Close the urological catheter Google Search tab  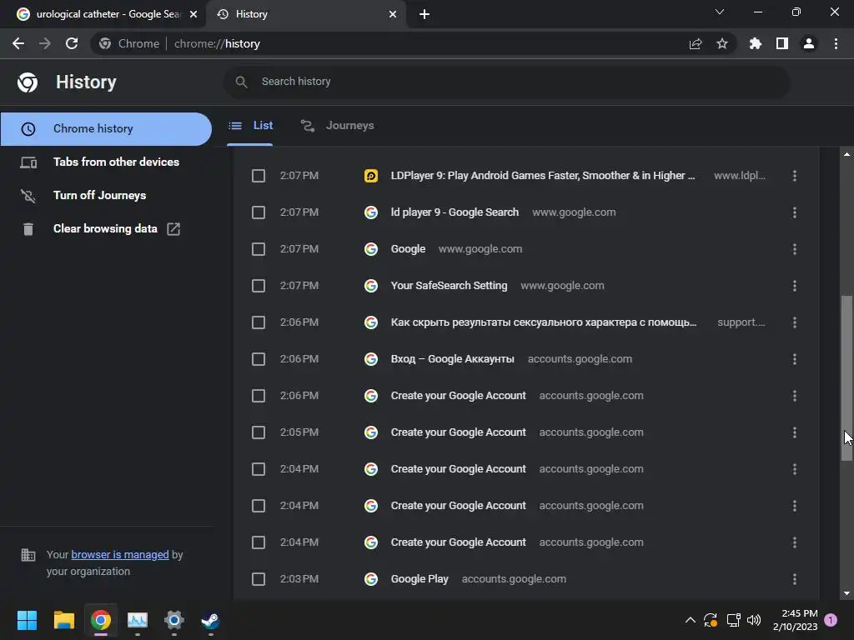click(x=193, y=14)
